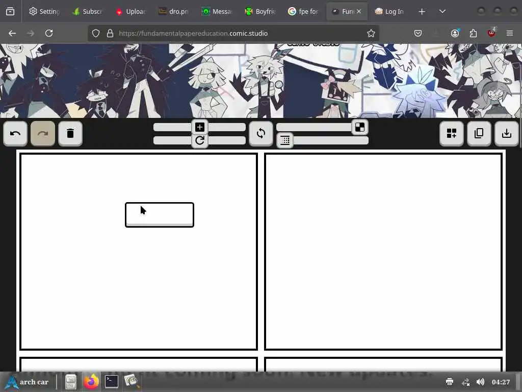Adjust the blur dotted slider handle

285,140
